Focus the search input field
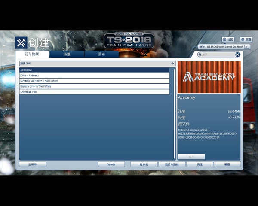The width and height of the screenshot is (258, 206). tap(218, 55)
